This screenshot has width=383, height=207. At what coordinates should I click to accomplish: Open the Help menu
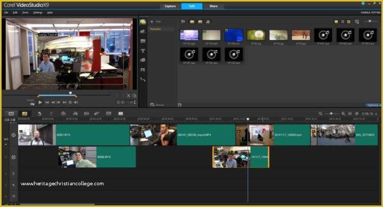pos(50,12)
